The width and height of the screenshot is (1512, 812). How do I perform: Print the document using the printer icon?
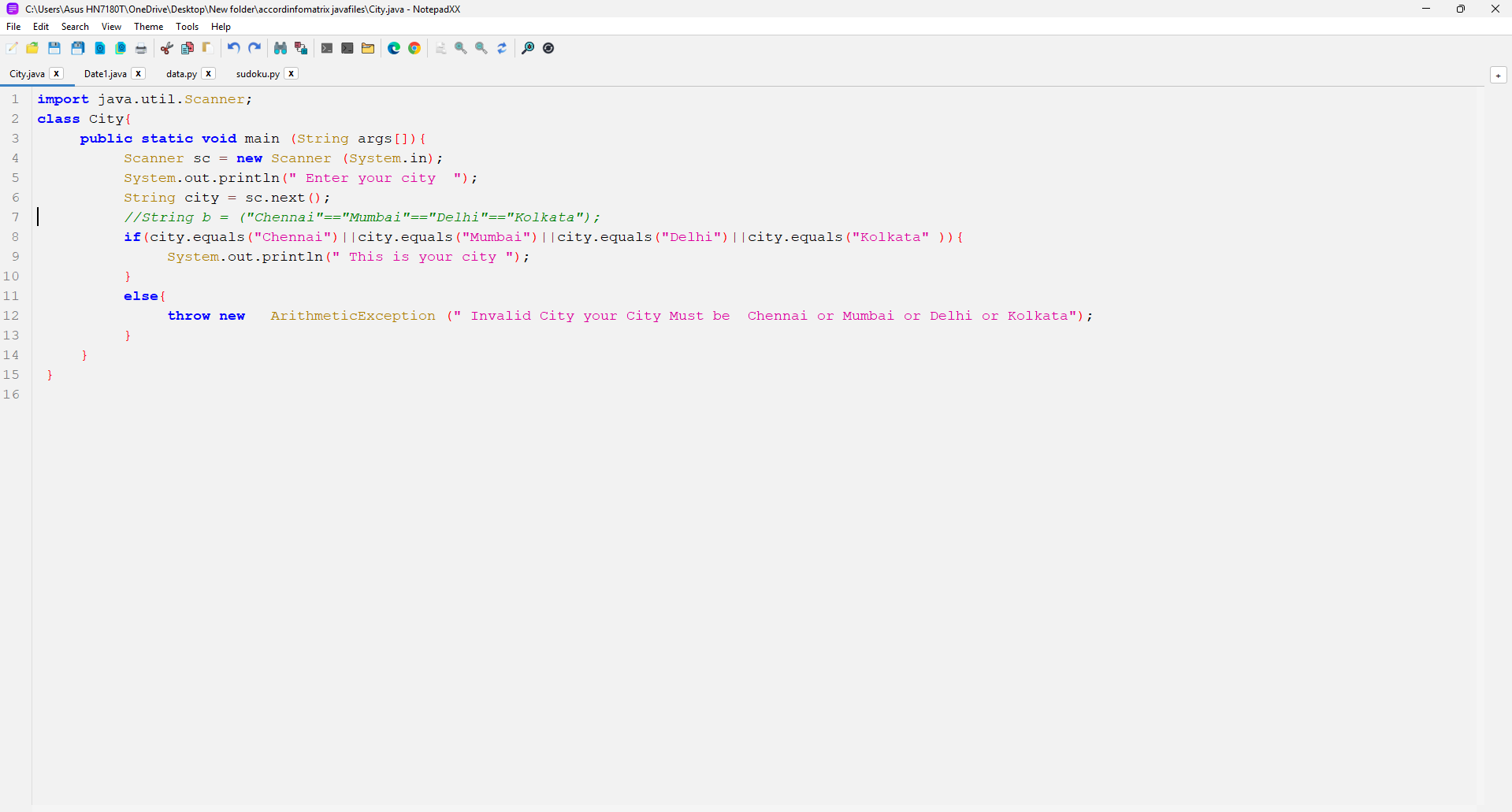(x=141, y=48)
